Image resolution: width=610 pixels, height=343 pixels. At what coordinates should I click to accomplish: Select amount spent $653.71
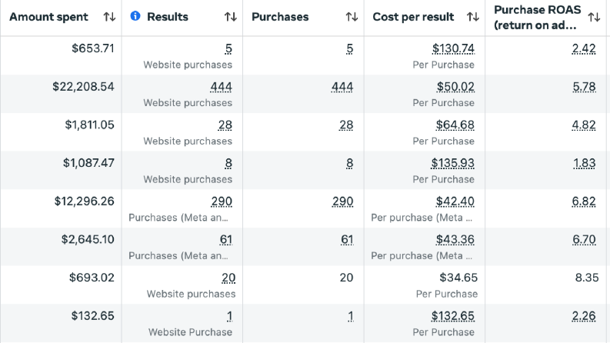[93, 48]
